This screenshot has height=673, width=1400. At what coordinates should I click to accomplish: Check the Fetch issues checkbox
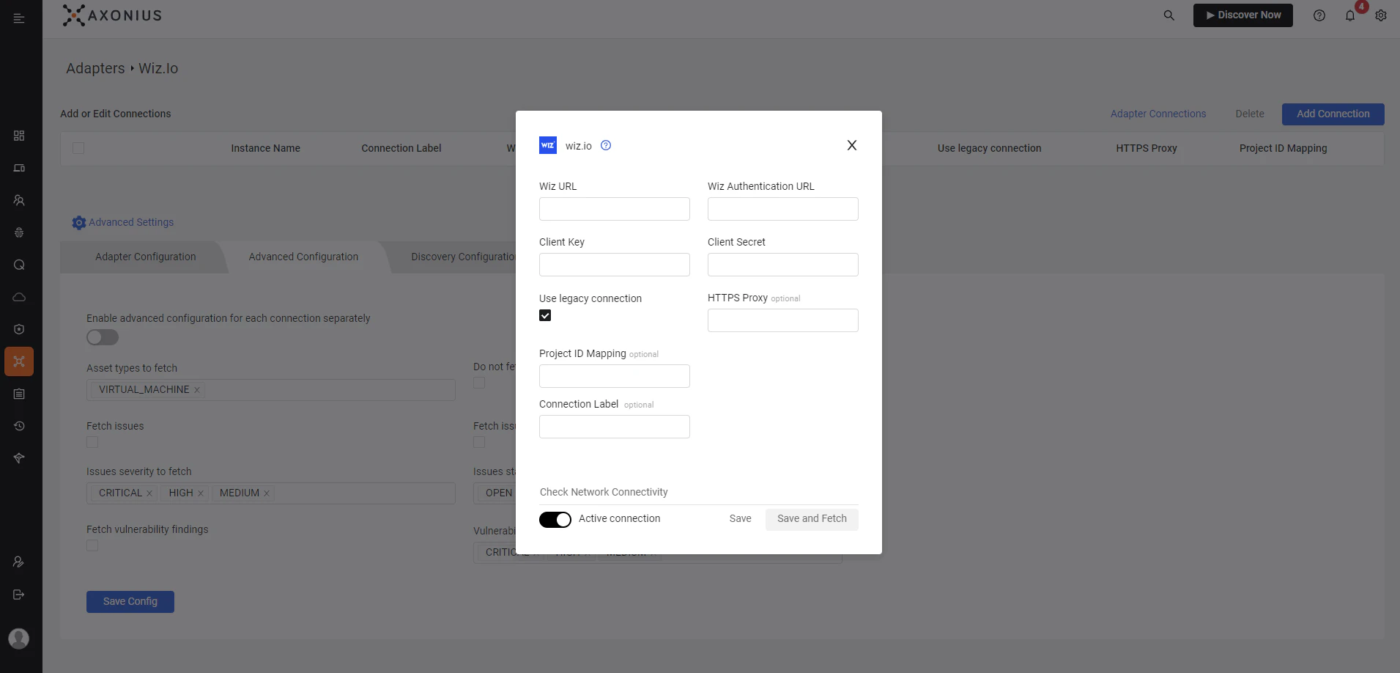coord(92,442)
